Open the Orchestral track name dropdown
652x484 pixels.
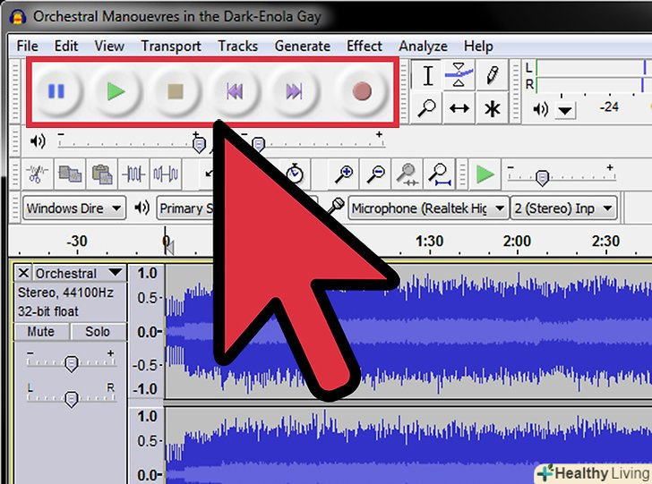tap(80, 273)
